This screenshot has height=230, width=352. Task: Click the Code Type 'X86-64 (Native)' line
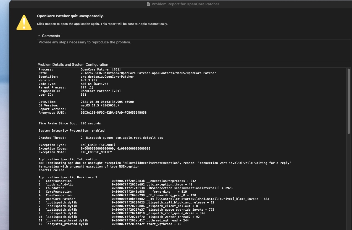pyautogui.click(x=73, y=84)
